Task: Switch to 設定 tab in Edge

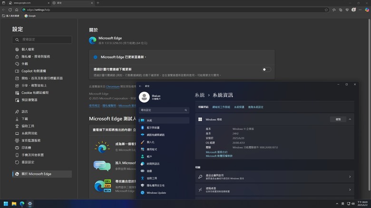Action: click(73, 3)
